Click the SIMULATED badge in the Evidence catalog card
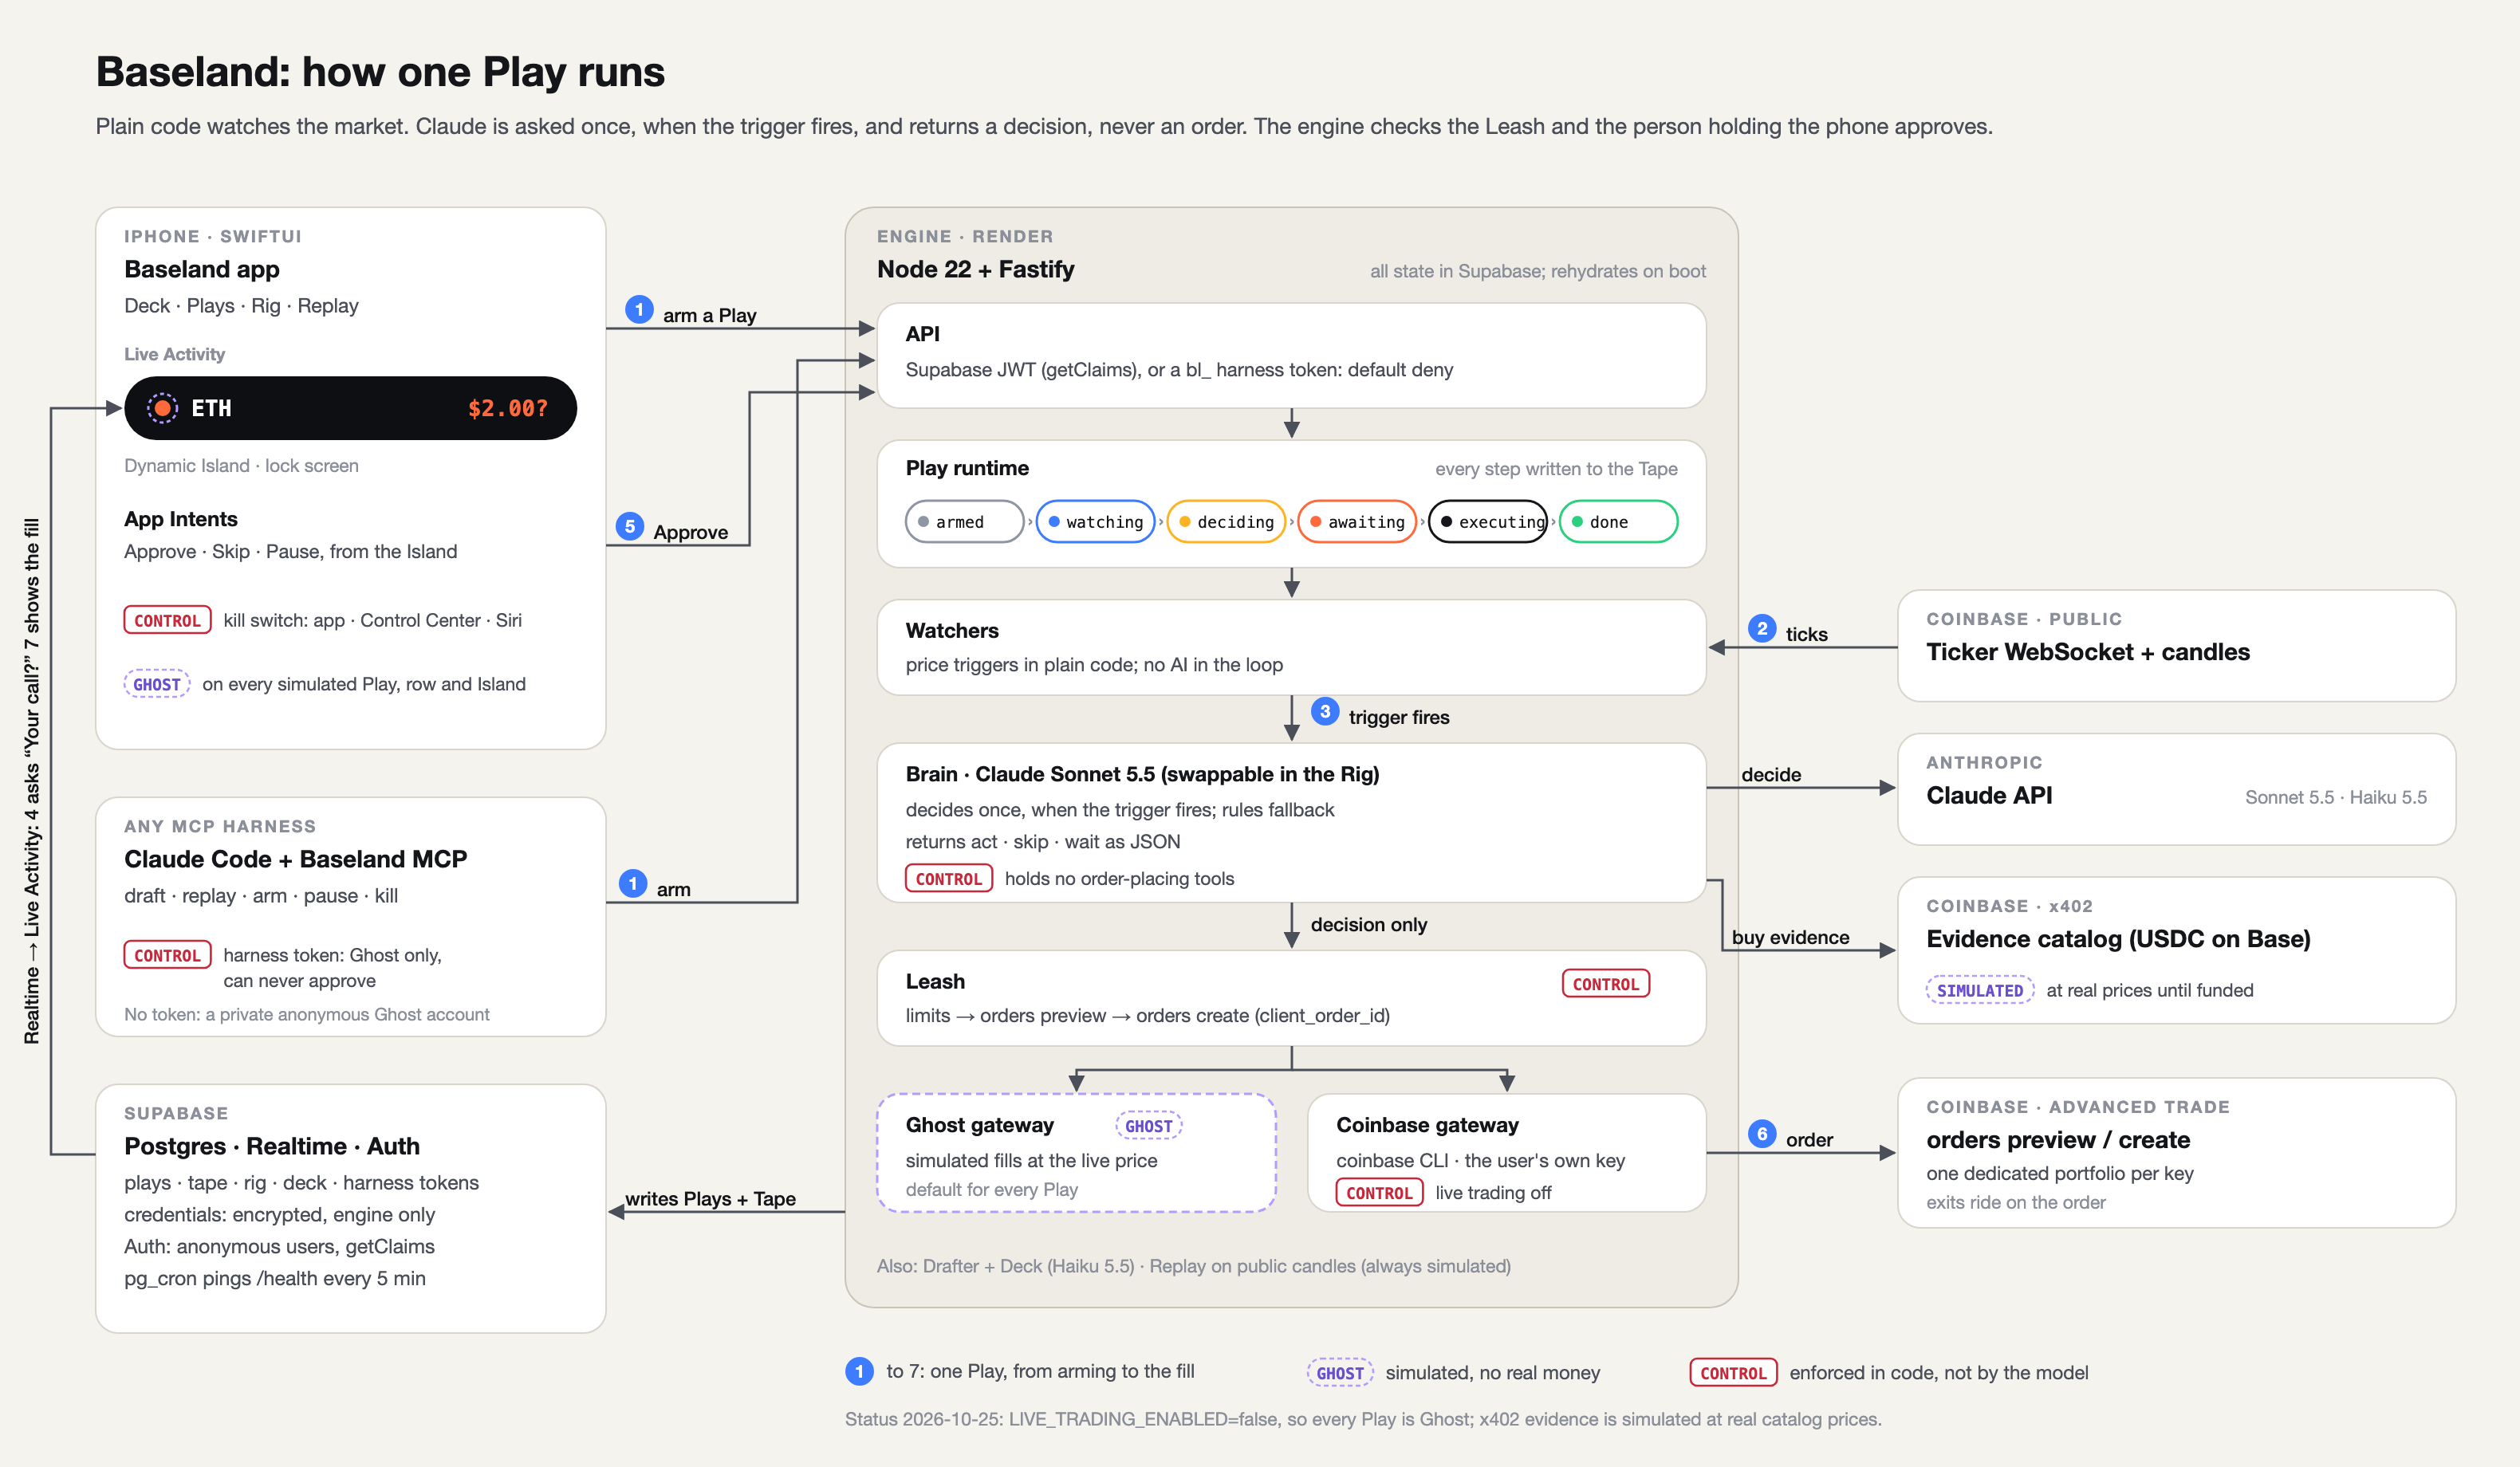2520x1467 pixels. pos(1980,990)
